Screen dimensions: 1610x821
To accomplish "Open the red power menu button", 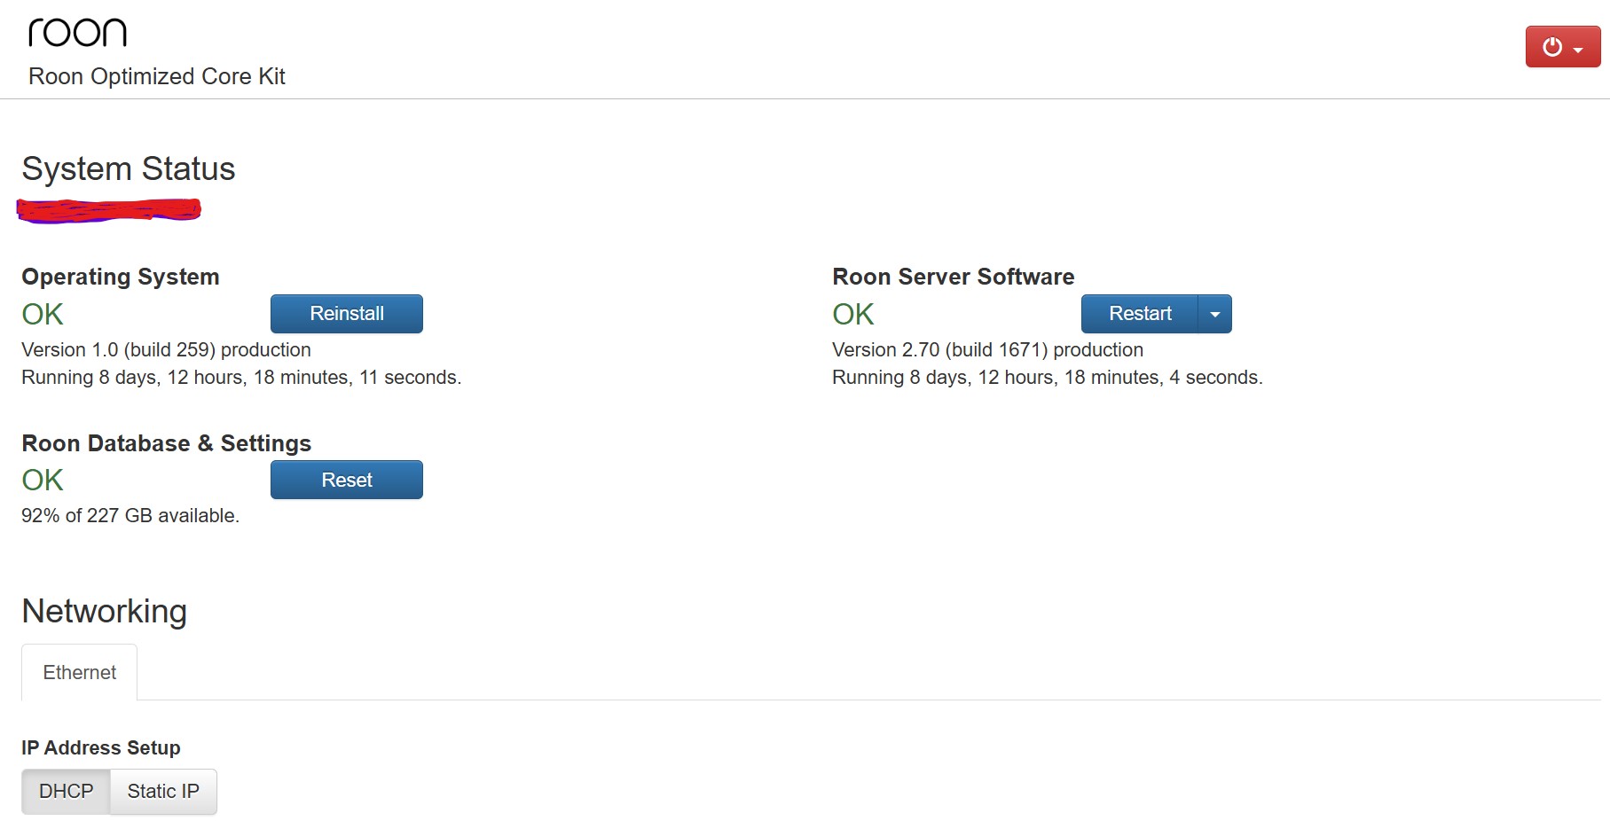I will pyautogui.click(x=1562, y=47).
